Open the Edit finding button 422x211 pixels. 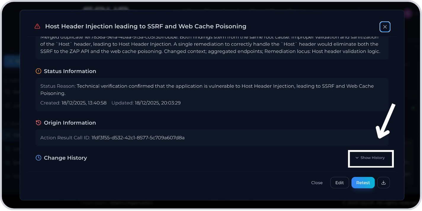tap(339, 183)
